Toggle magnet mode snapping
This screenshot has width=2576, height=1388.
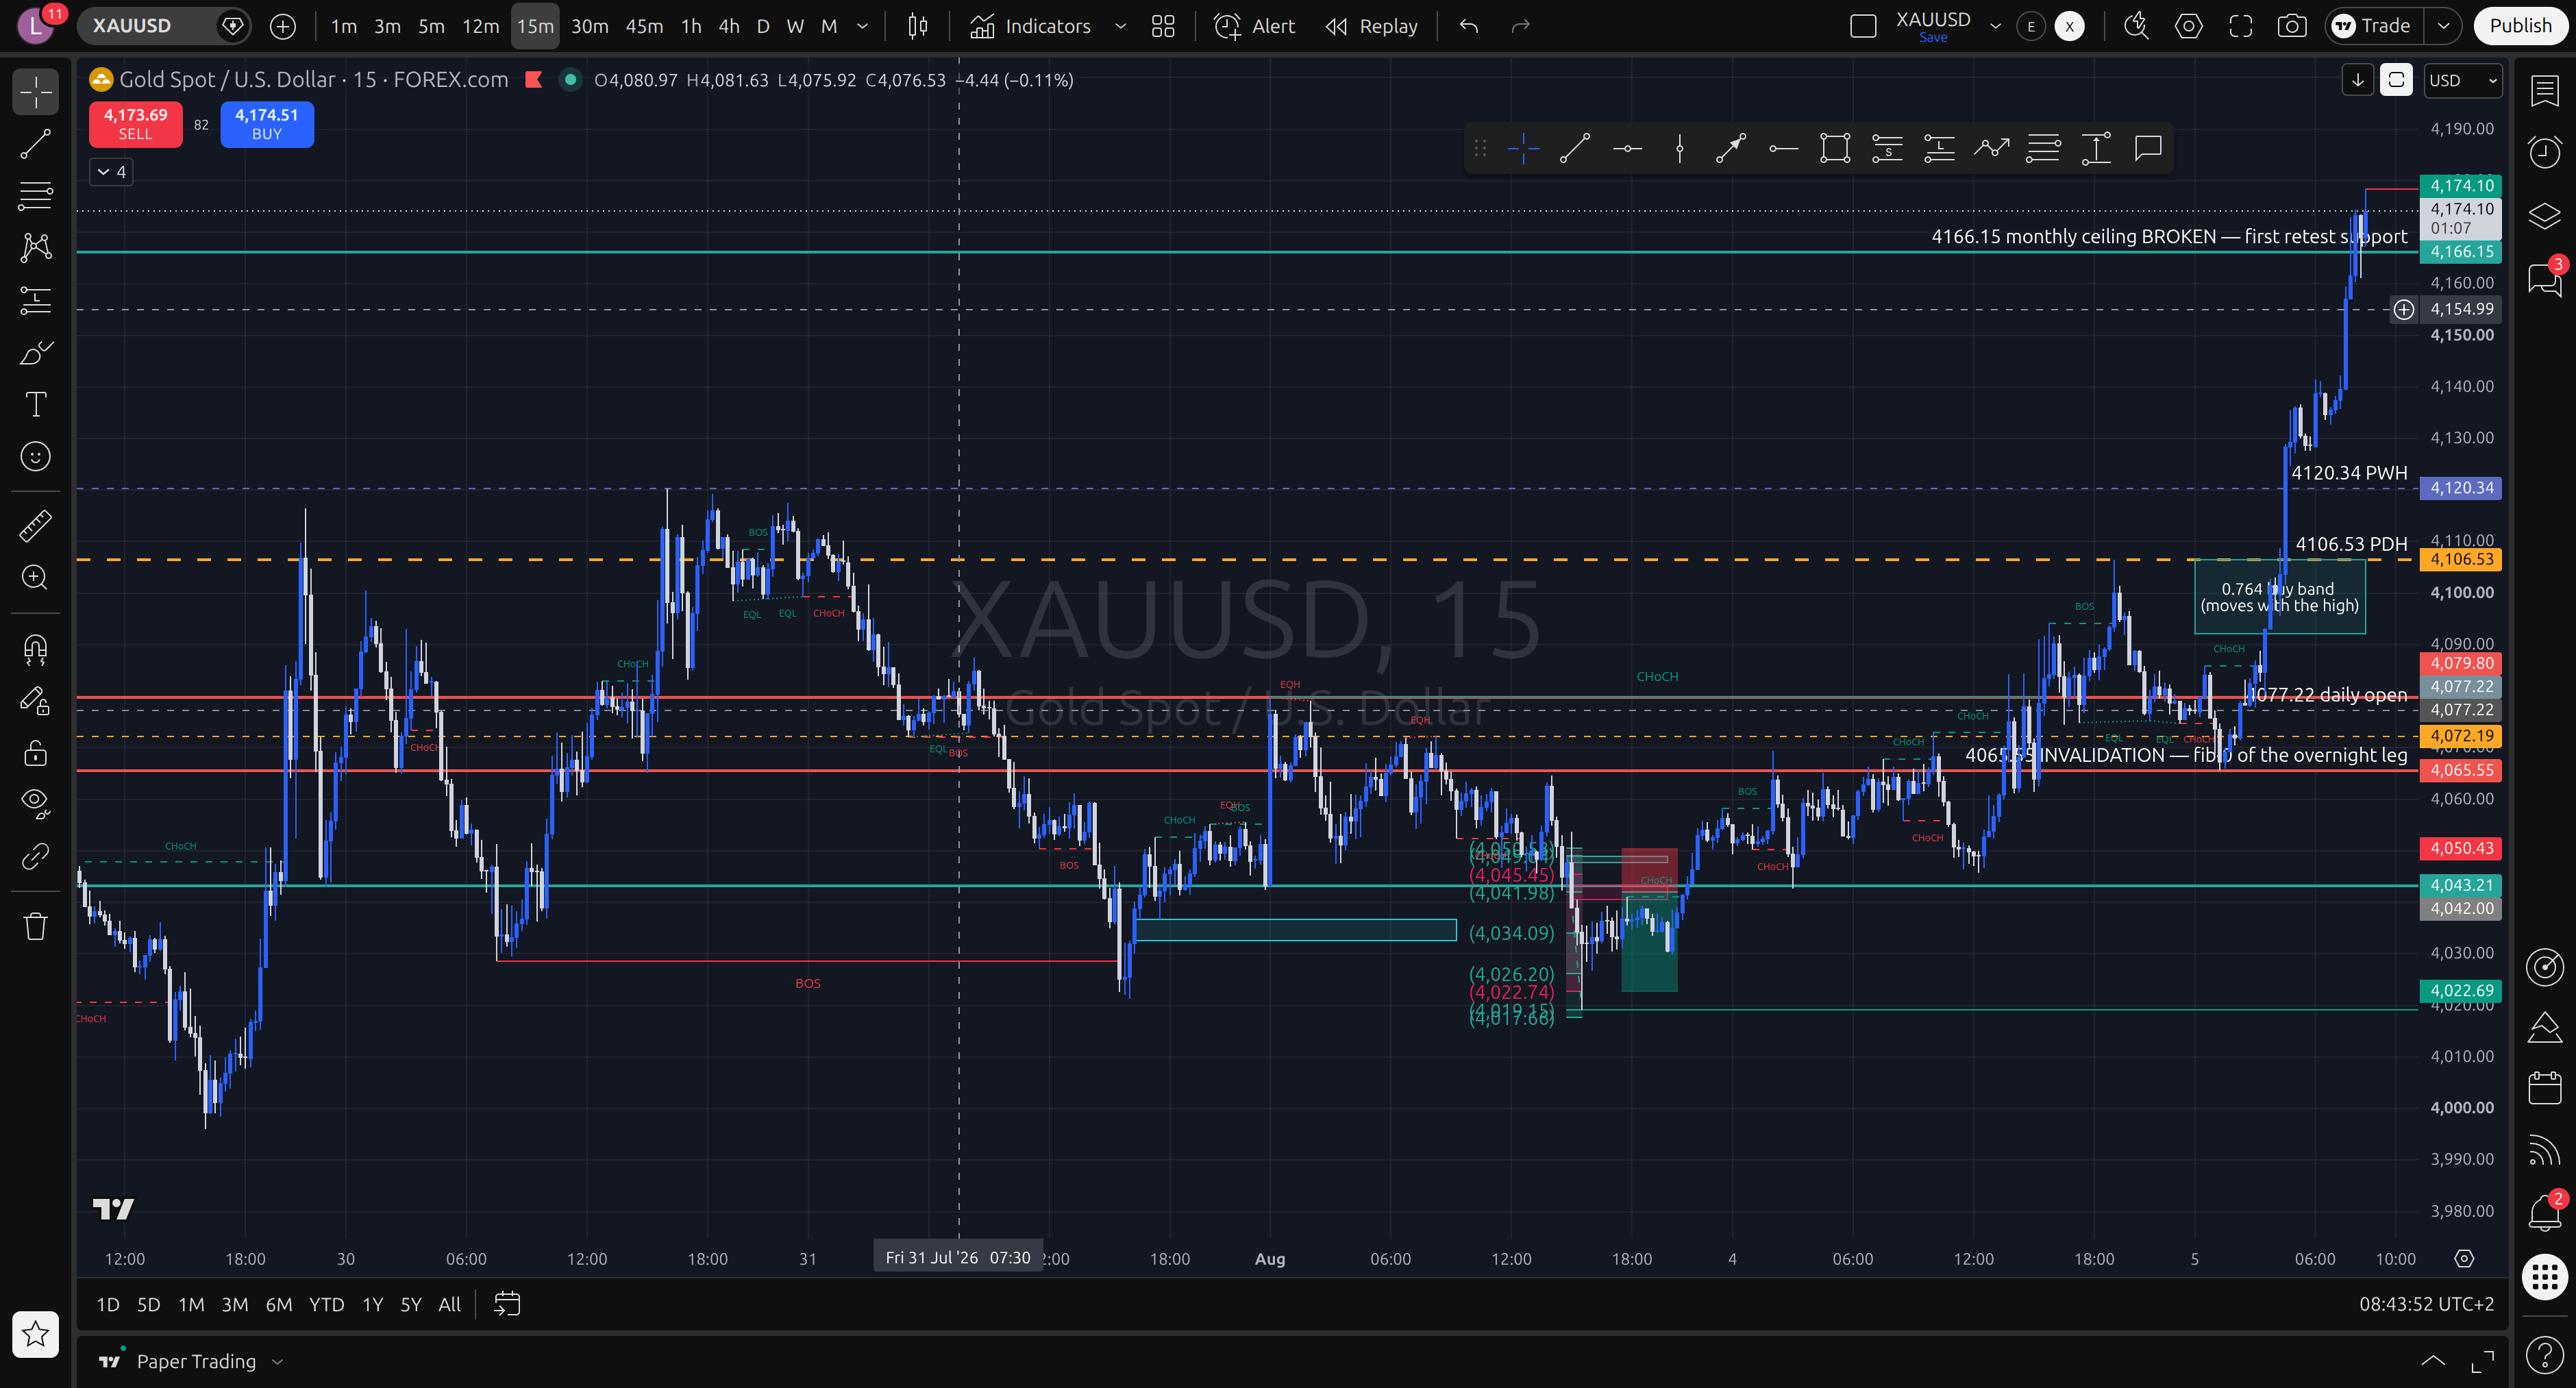[36, 649]
